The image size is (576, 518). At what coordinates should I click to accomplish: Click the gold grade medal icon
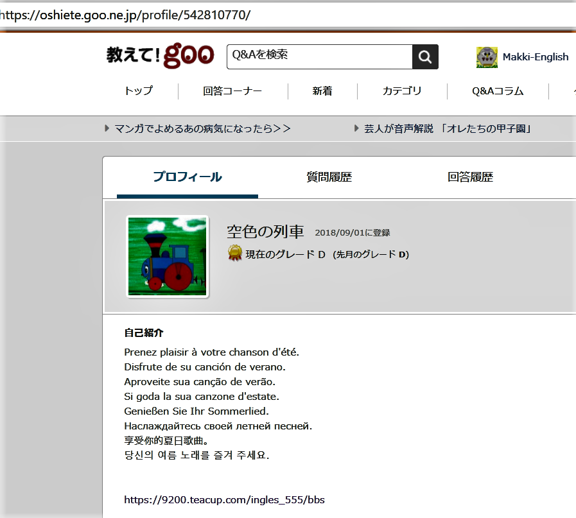click(234, 254)
